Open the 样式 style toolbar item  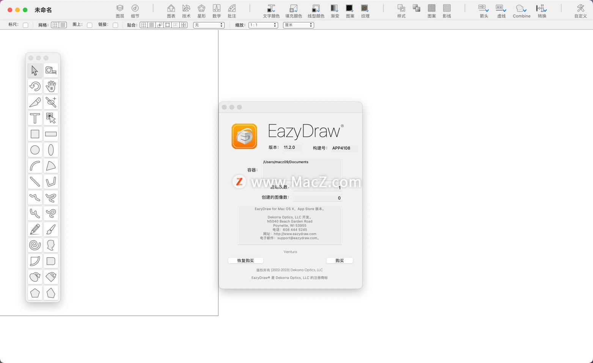(401, 11)
